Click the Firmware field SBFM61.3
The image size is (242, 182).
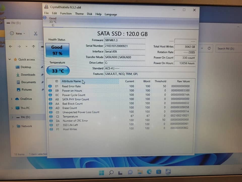click(x=125, y=40)
